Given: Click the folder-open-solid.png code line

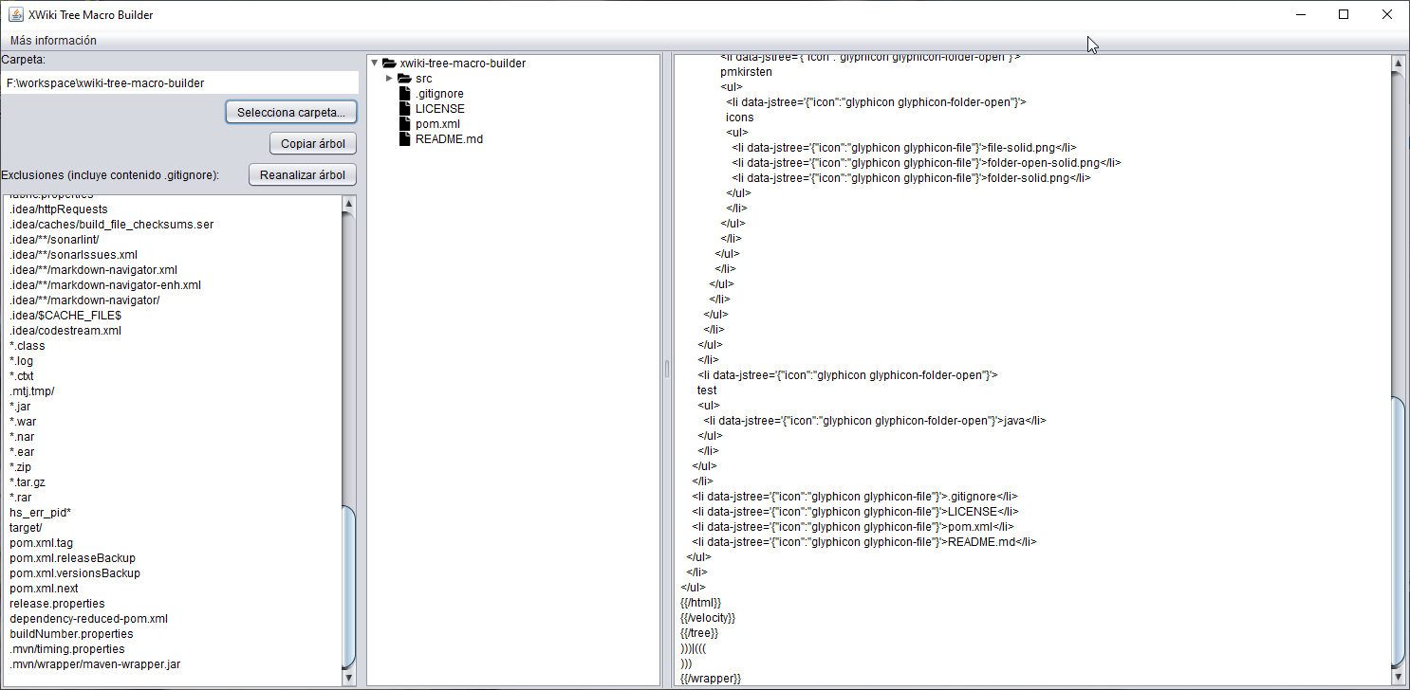Looking at the screenshot, I should click(x=925, y=163).
